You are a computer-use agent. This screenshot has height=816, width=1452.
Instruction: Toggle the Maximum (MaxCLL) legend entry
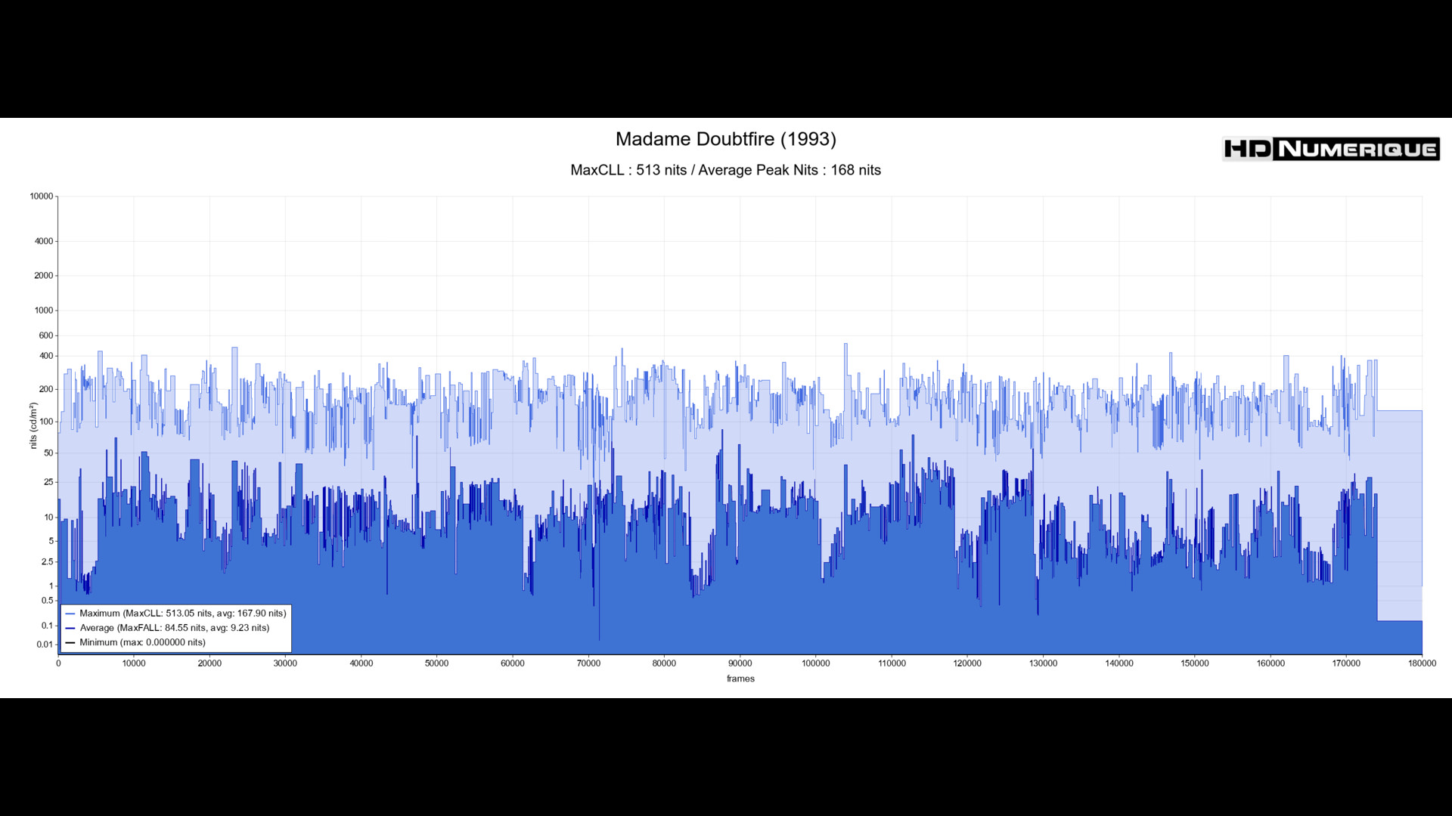(176, 614)
